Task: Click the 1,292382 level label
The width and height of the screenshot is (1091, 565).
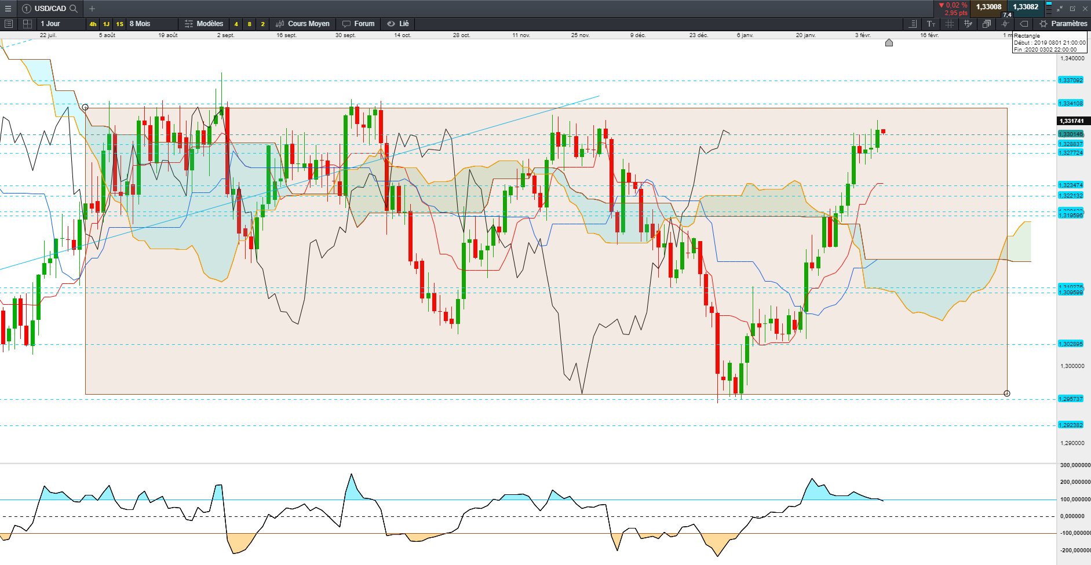Action: tap(1071, 425)
